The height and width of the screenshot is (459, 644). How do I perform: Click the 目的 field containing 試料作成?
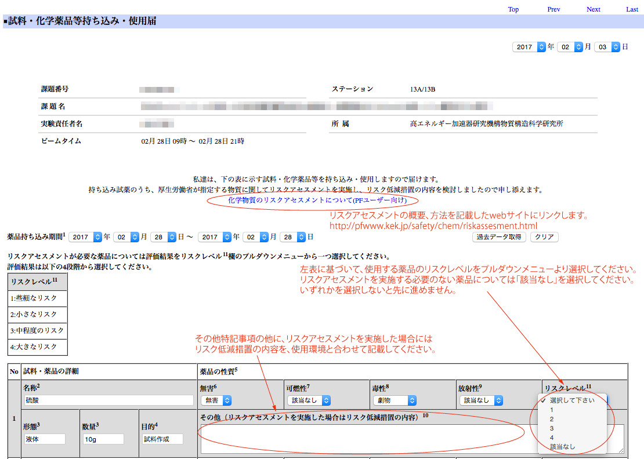[162, 439]
